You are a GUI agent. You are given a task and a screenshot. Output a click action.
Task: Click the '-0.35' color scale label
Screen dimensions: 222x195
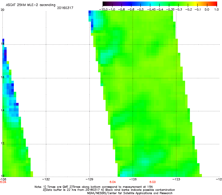pyautogui.click(x=170, y=10)
